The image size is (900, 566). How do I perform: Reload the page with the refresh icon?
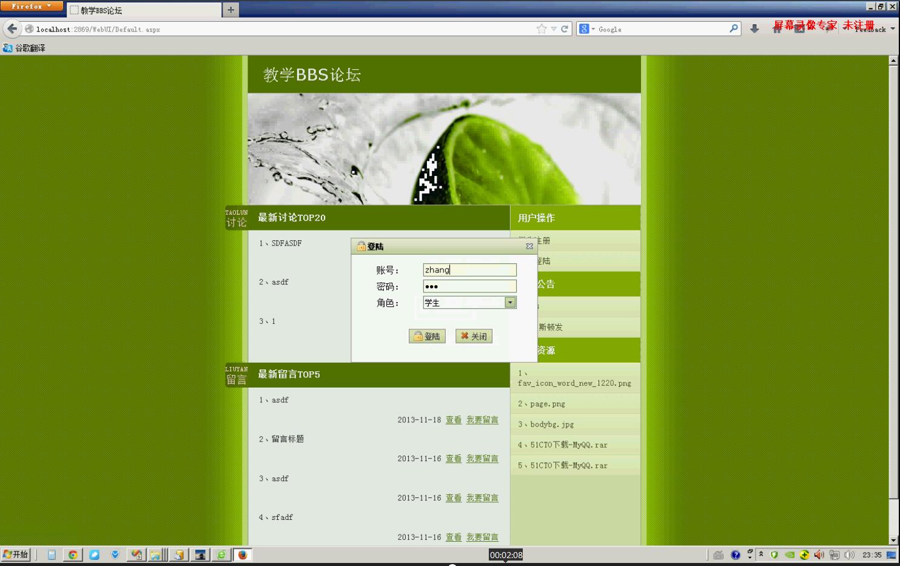point(565,29)
